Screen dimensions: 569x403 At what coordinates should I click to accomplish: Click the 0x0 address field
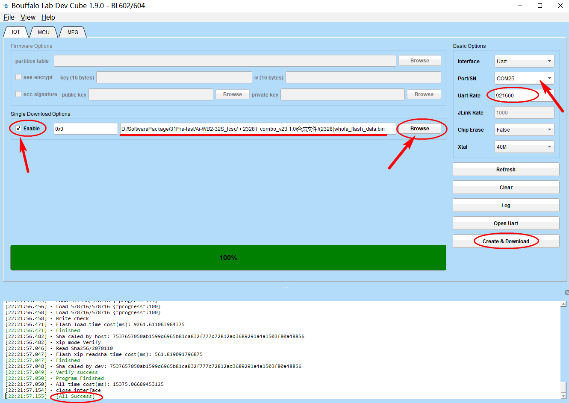click(x=85, y=129)
